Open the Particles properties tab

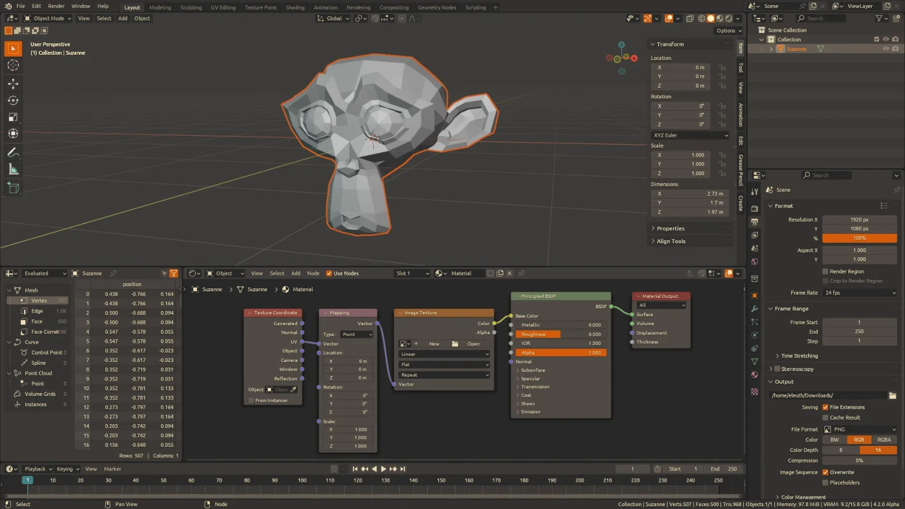pyautogui.click(x=755, y=322)
